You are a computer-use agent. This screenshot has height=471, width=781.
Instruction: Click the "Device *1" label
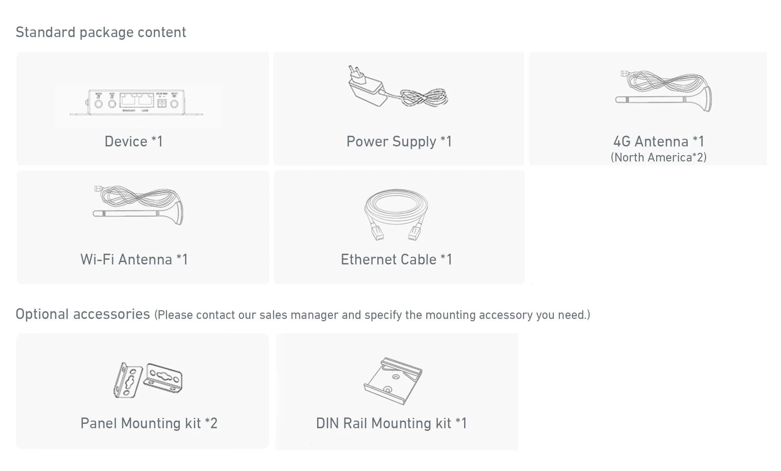pyautogui.click(x=134, y=141)
